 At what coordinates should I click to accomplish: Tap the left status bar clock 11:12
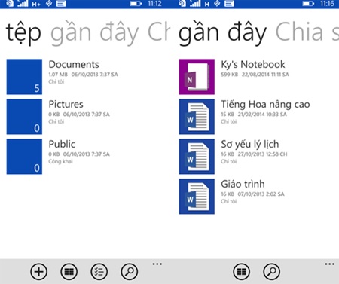(x=154, y=4)
